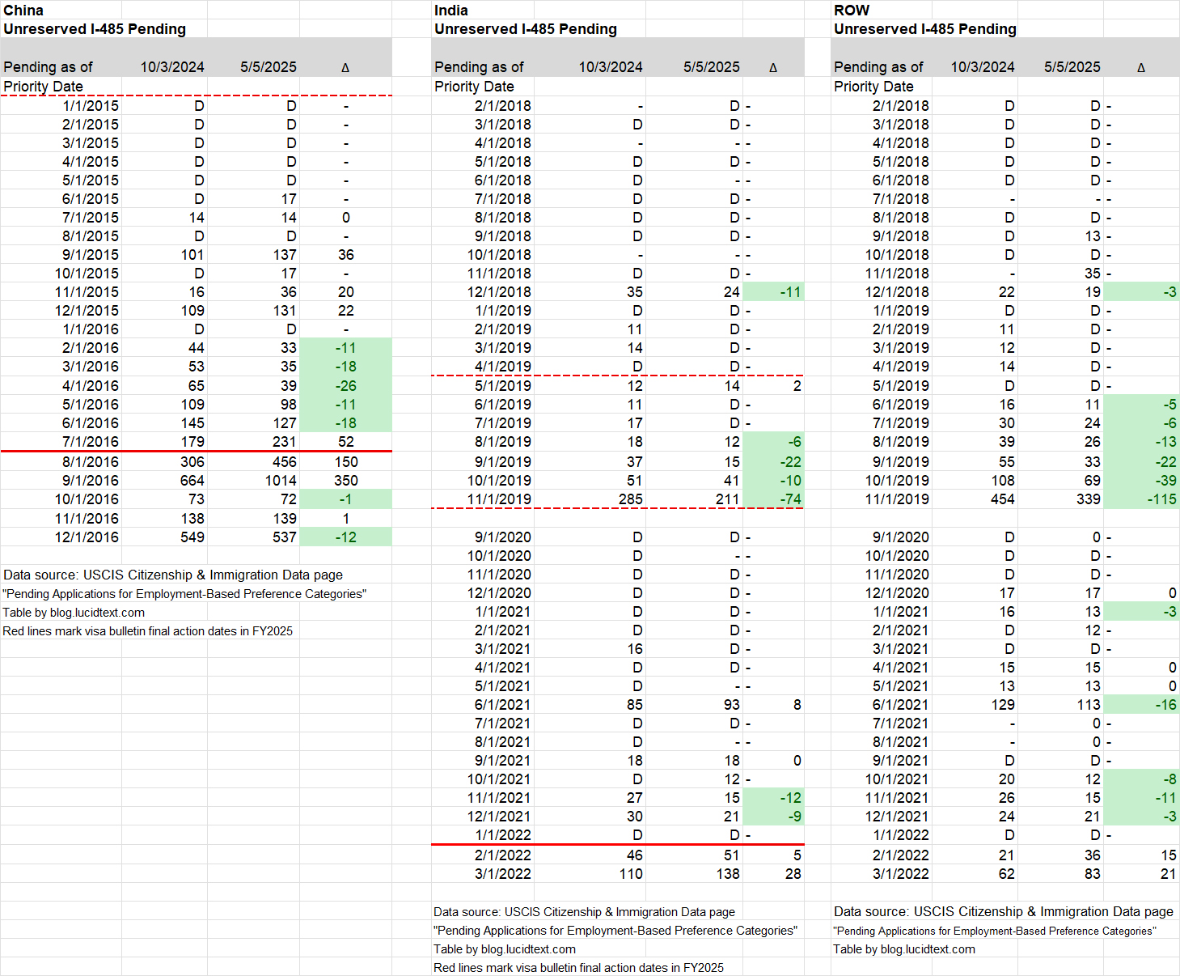Click the Data source note under ROW table
This screenshot has width=1180, height=976.
click(1003, 912)
